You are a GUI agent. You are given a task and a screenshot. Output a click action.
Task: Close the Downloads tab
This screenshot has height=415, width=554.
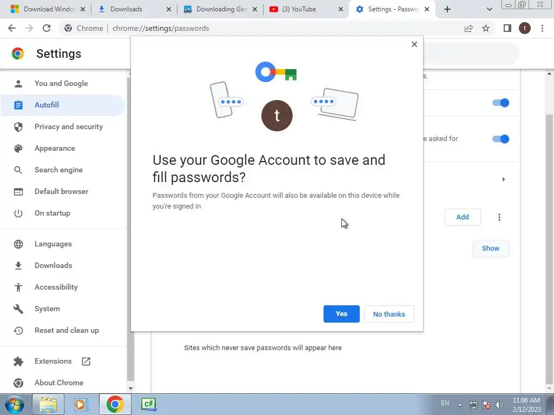[x=169, y=9]
